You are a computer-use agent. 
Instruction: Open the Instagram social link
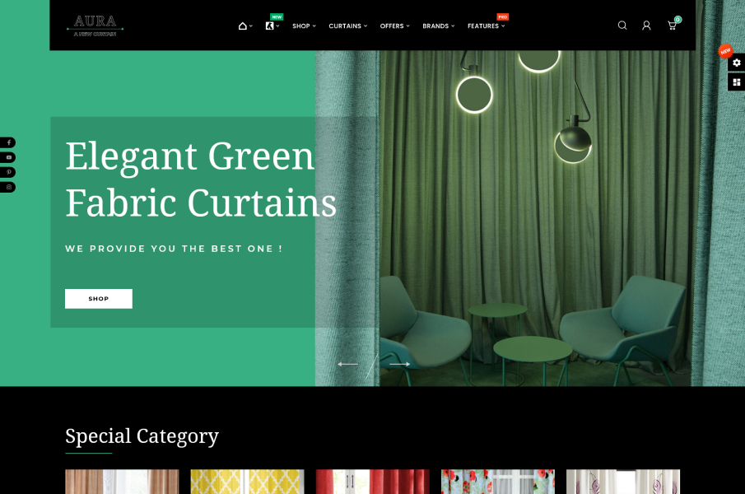8,187
